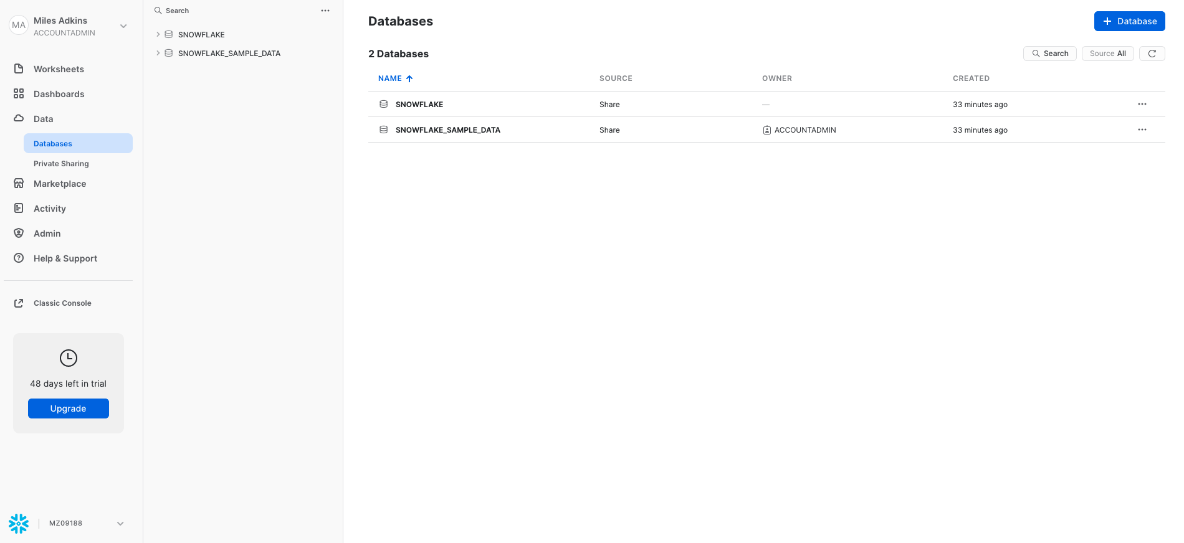
Task: Click the Classic Console external link icon
Action: point(19,303)
